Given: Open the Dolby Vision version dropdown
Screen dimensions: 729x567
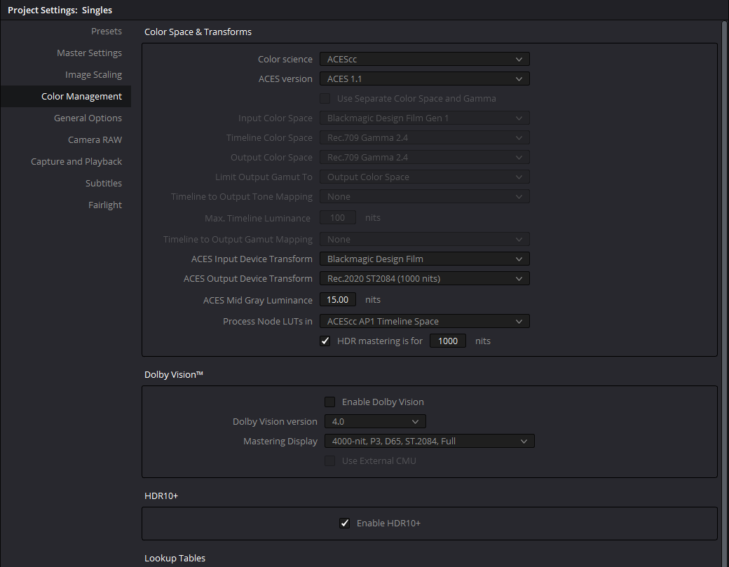Looking at the screenshot, I should click(x=375, y=421).
